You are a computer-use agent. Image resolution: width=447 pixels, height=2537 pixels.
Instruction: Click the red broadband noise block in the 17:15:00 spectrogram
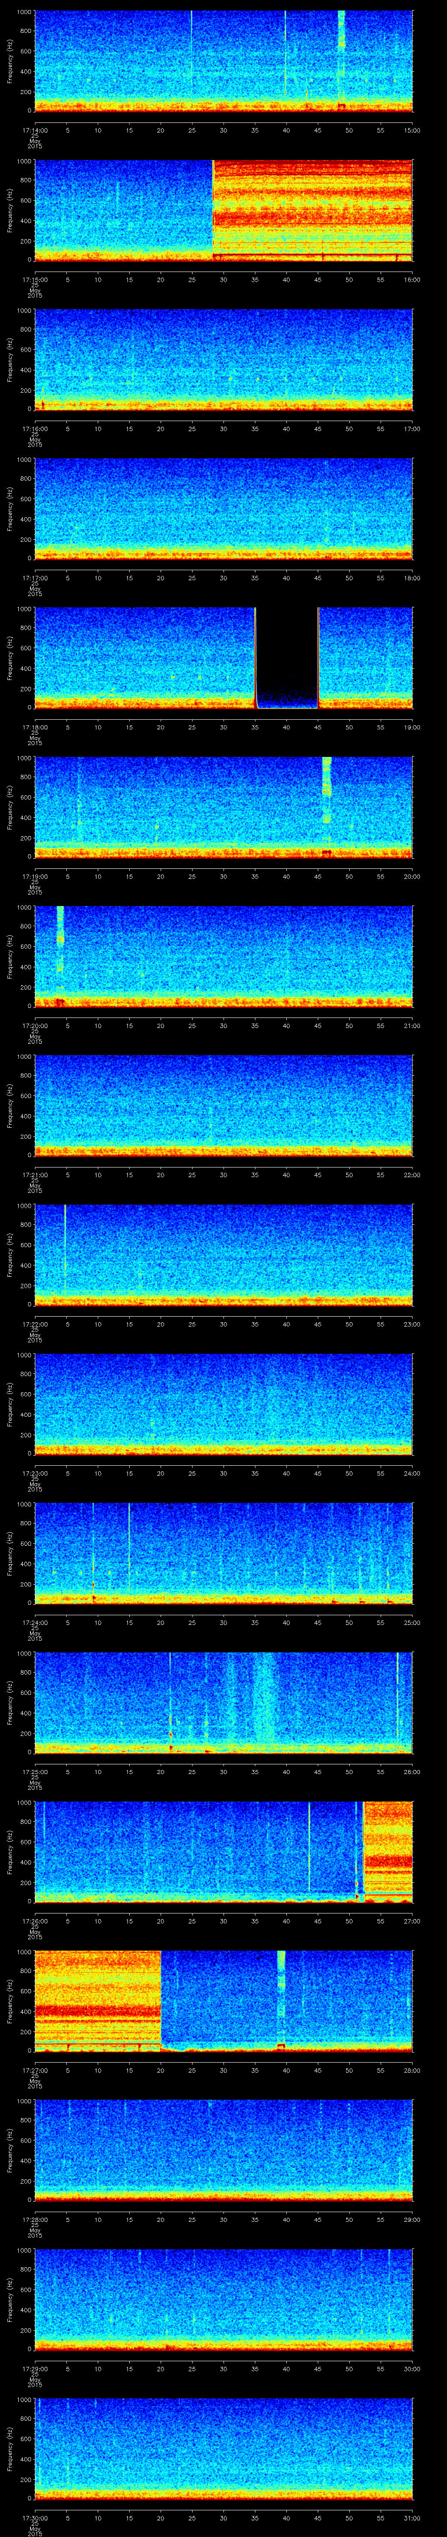(x=313, y=210)
